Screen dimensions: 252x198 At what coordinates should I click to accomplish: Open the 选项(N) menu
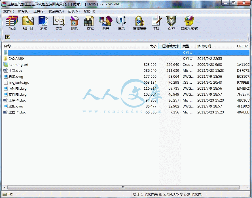(x=74, y=11)
